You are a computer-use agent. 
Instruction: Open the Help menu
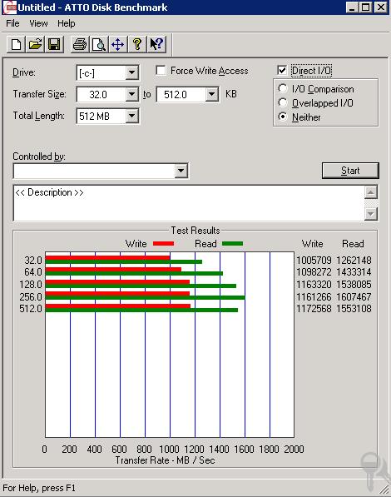pos(67,23)
